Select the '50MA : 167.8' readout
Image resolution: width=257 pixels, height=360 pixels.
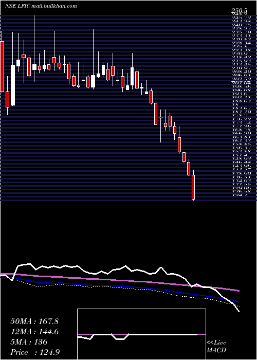34,321
